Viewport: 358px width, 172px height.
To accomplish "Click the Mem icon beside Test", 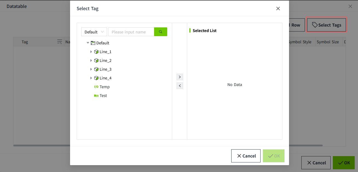I will point(96,96).
